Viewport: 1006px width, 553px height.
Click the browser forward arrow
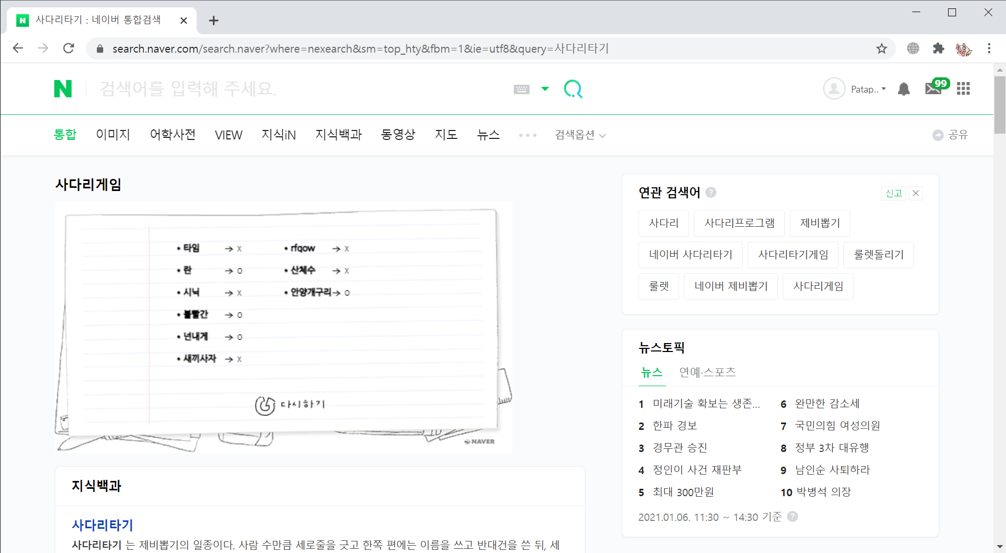[43, 48]
